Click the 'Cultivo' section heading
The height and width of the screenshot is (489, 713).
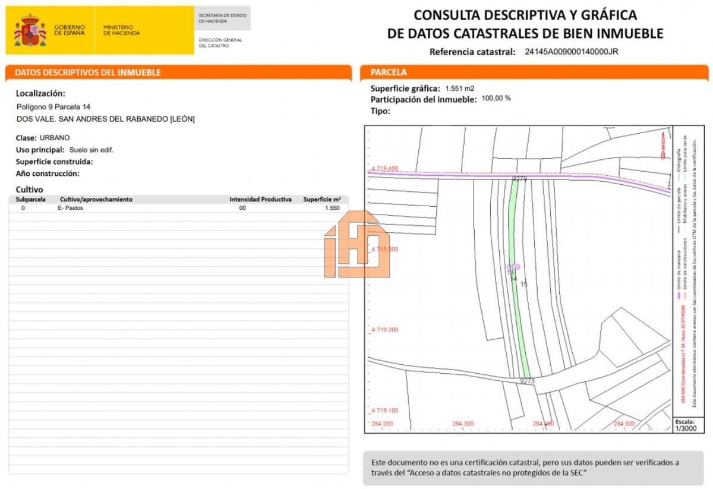point(29,189)
